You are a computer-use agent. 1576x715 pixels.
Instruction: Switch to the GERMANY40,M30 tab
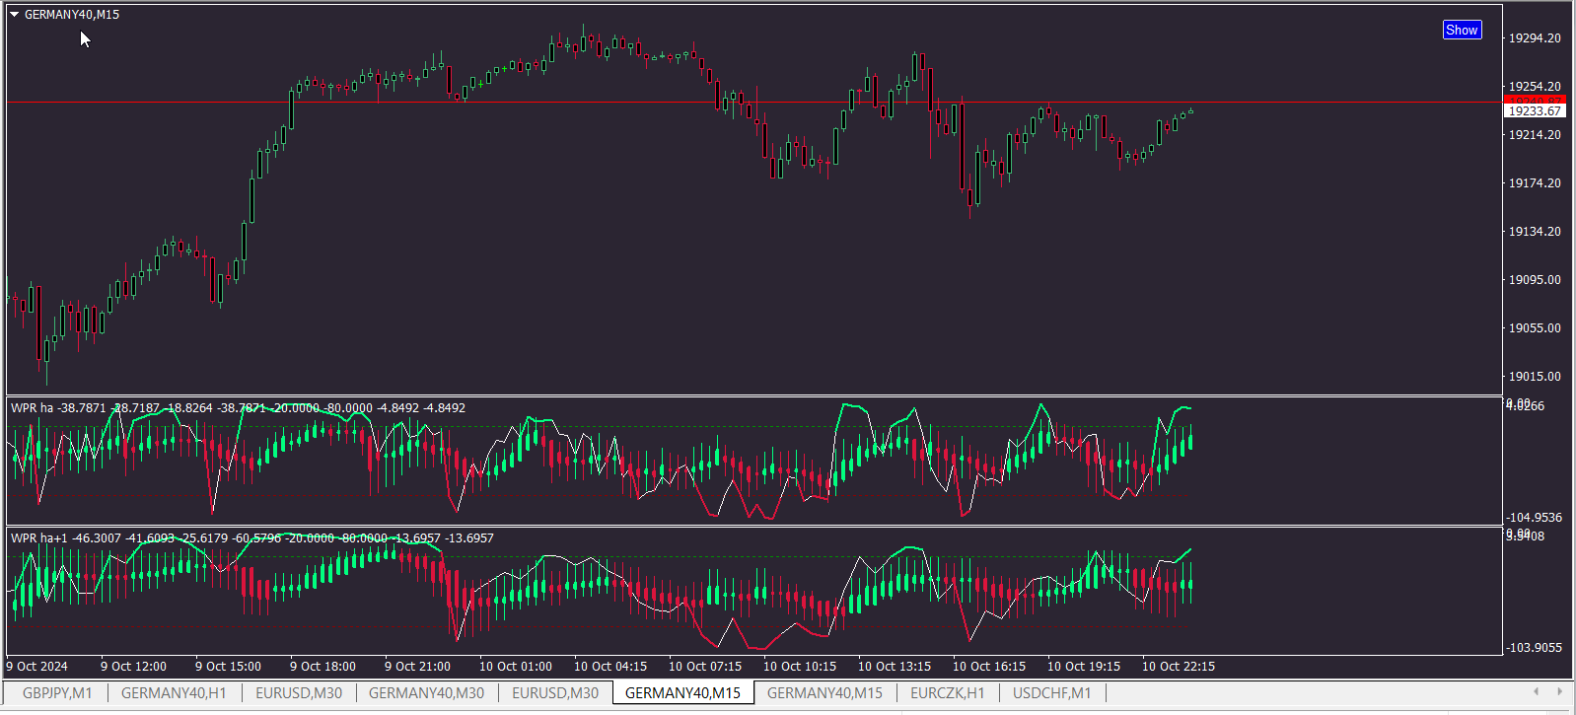(426, 692)
